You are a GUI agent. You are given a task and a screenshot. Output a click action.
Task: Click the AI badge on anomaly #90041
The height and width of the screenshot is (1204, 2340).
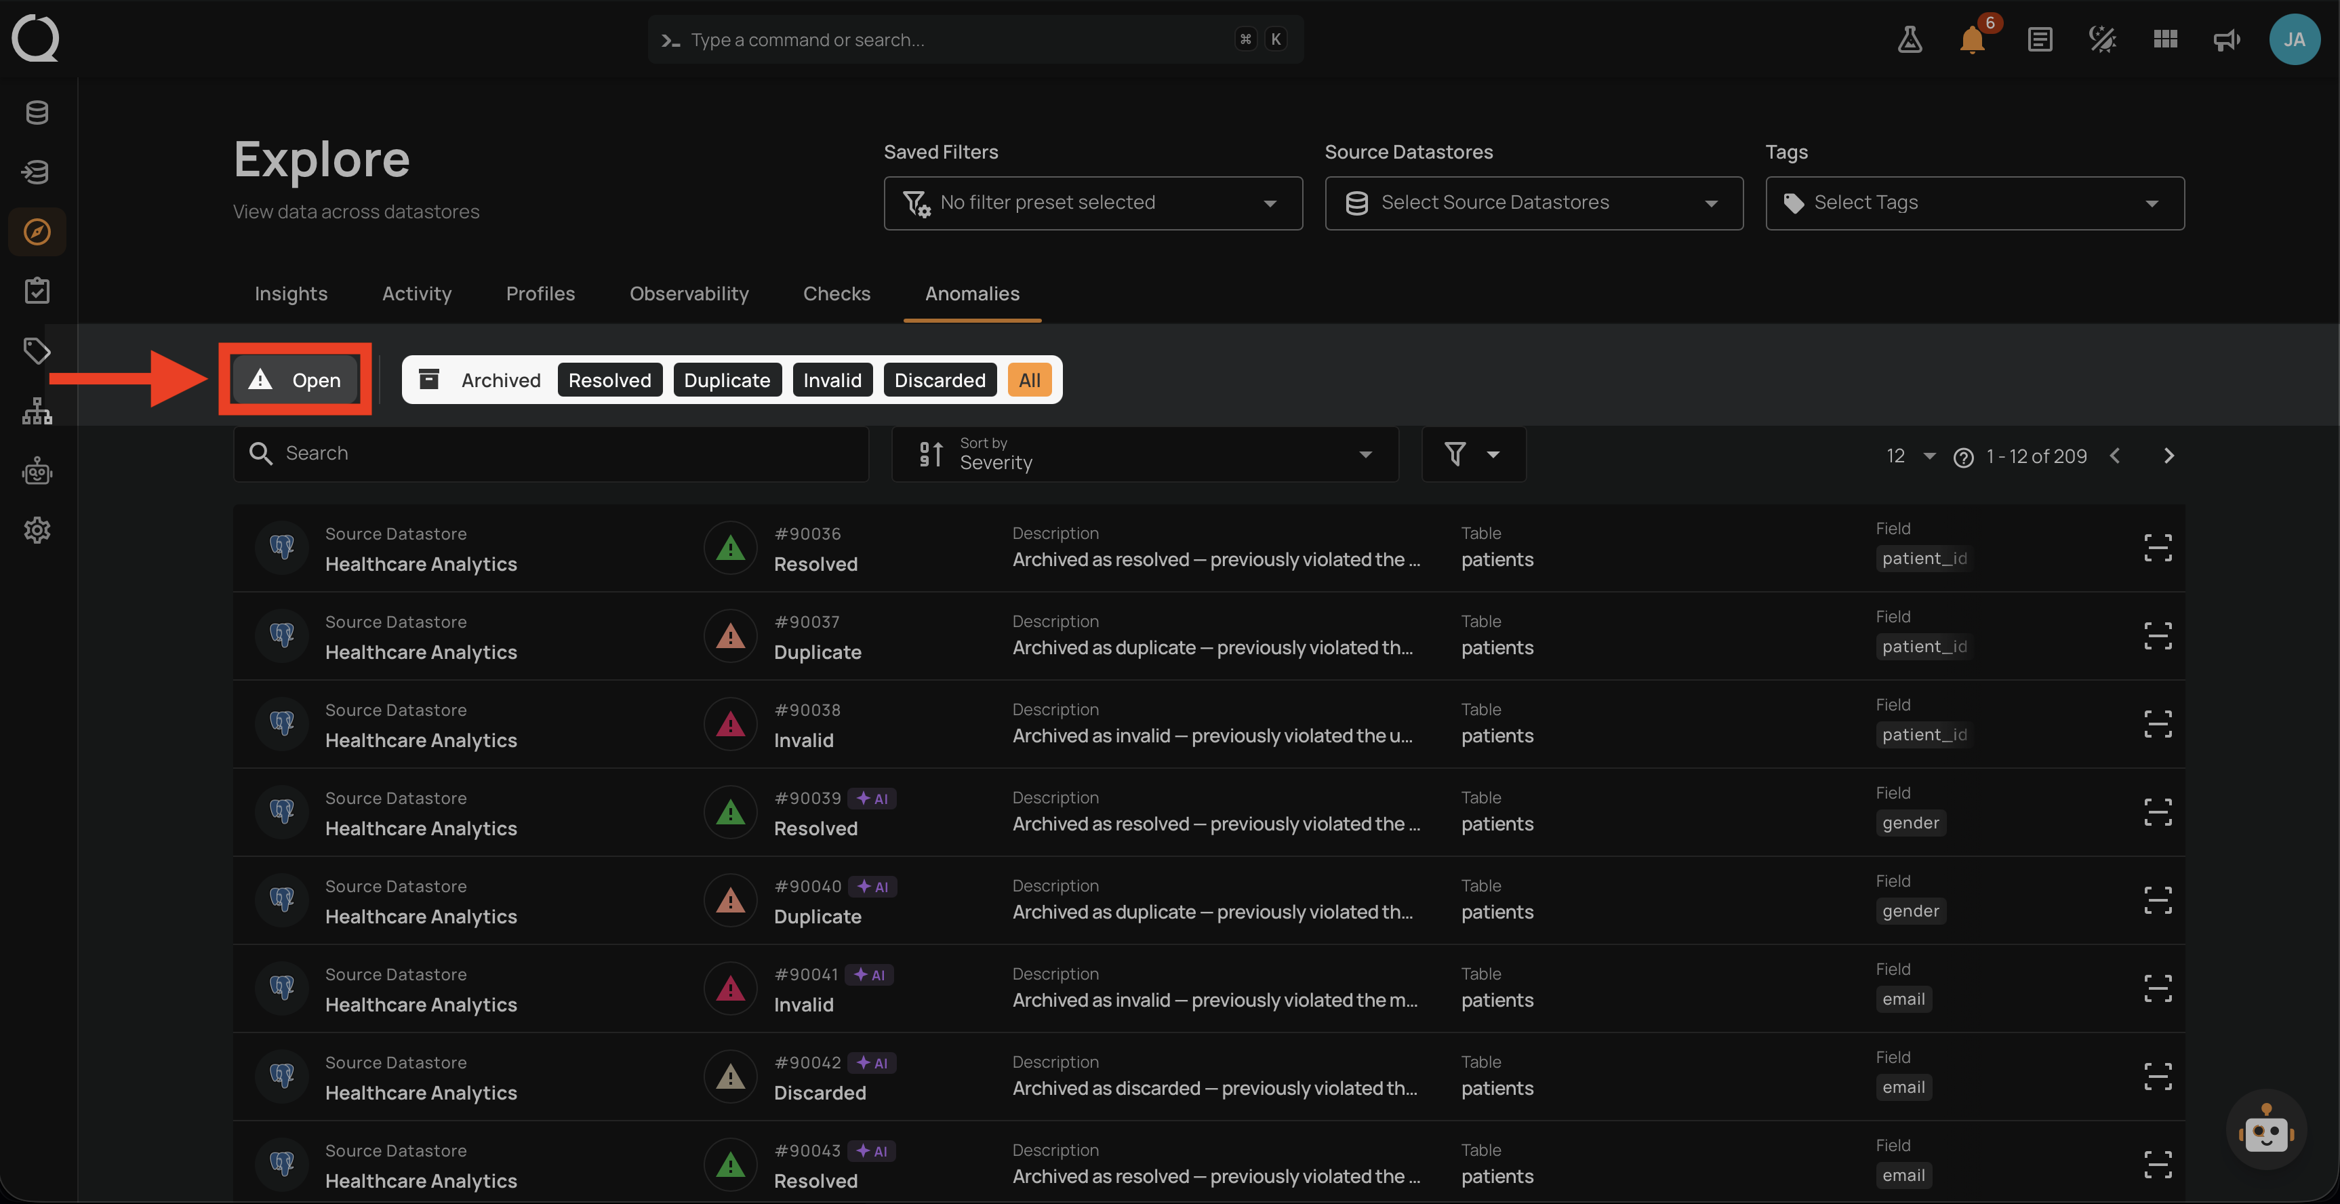(869, 975)
